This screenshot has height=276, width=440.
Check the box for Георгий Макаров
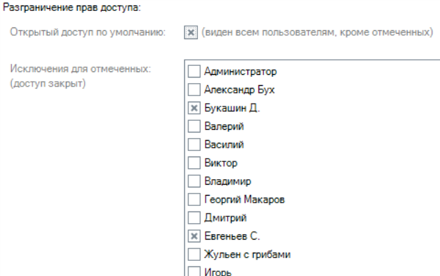[195, 200]
